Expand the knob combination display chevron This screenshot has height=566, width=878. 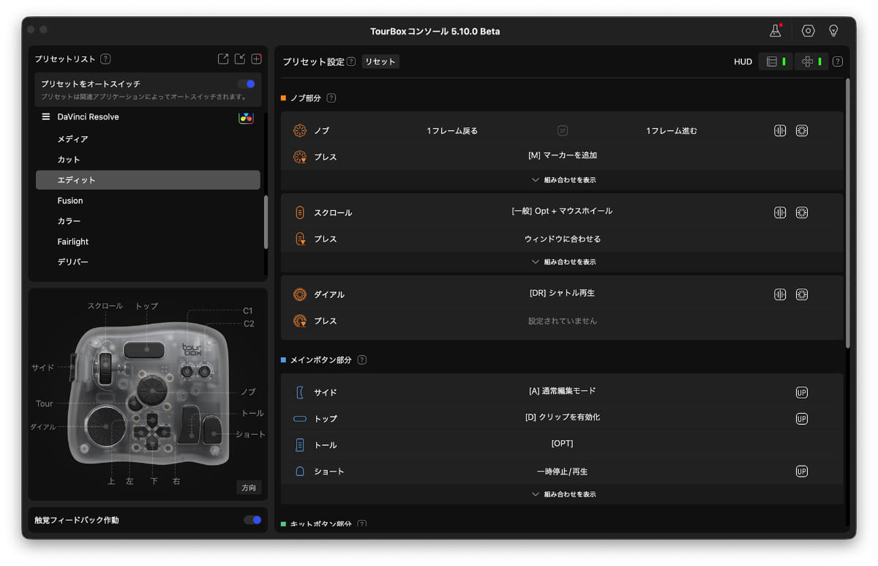point(563,179)
